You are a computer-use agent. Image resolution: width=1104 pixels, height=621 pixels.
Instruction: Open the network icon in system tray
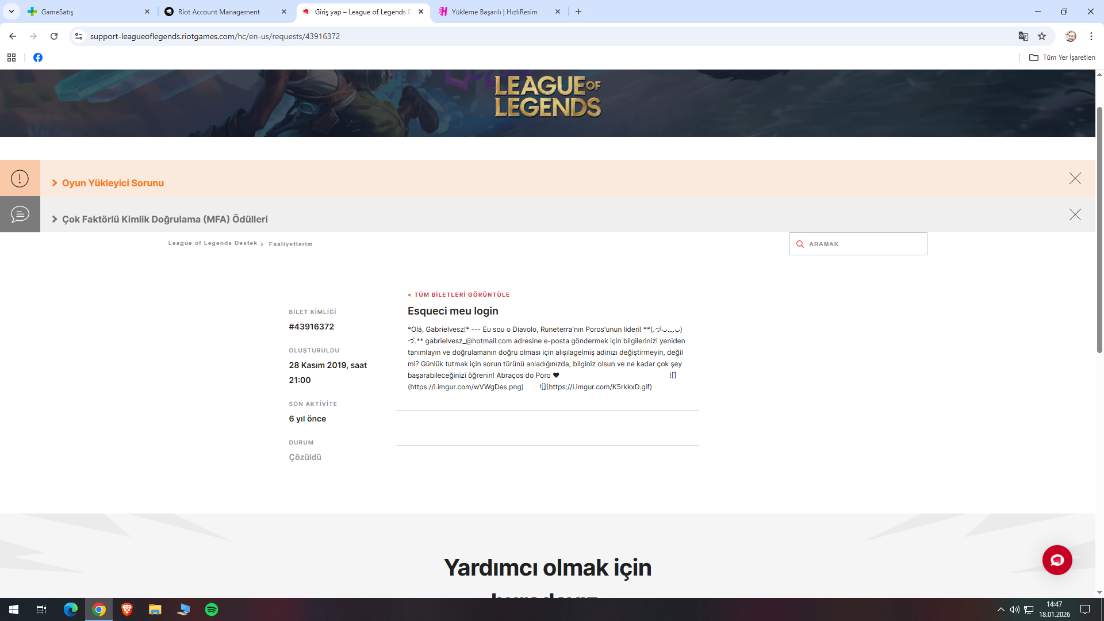(x=1029, y=609)
